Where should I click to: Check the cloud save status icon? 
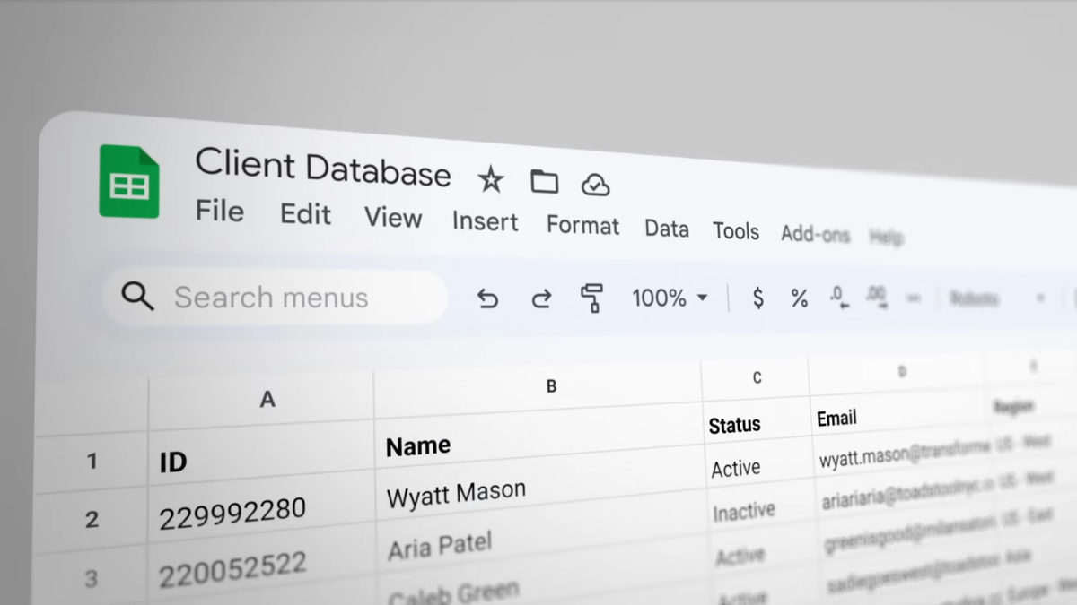click(595, 185)
